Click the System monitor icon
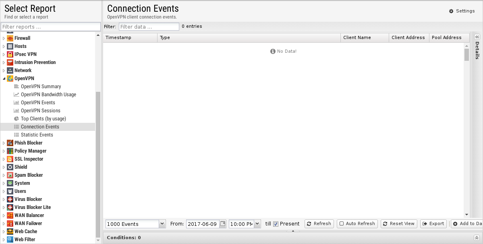The image size is (483, 244). 10,183
